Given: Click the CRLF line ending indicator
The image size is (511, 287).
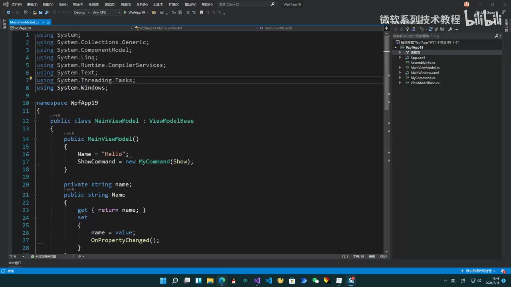Looking at the screenshot, I should [x=383, y=256].
